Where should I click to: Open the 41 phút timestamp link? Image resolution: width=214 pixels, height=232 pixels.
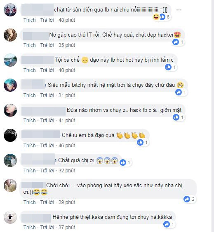click(x=67, y=120)
